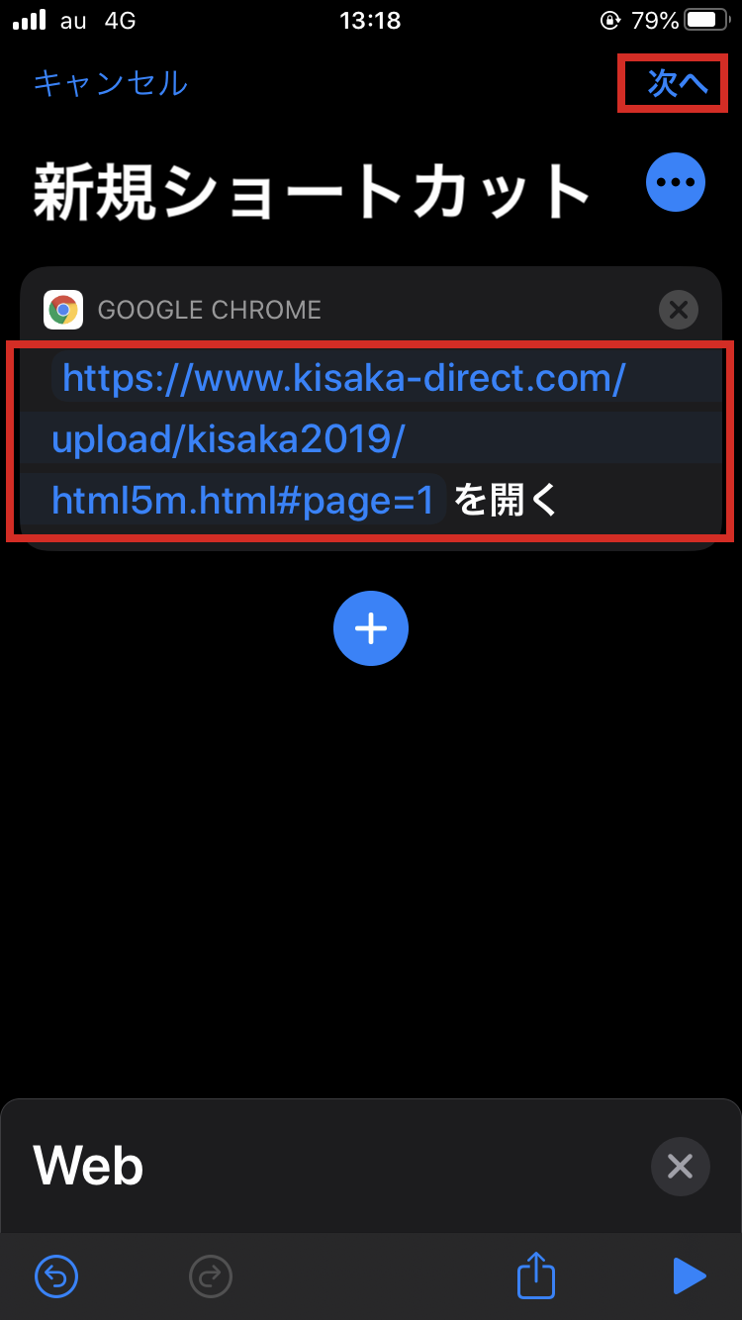Open the share sheet icon

(x=536, y=1275)
